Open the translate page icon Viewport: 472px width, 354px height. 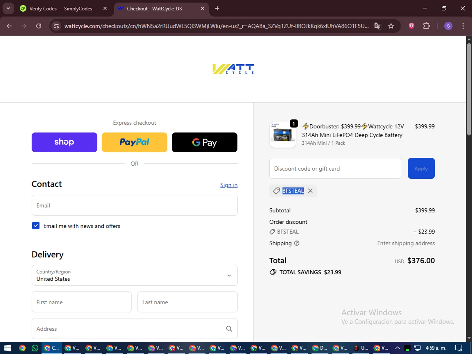tap(378, 26)
